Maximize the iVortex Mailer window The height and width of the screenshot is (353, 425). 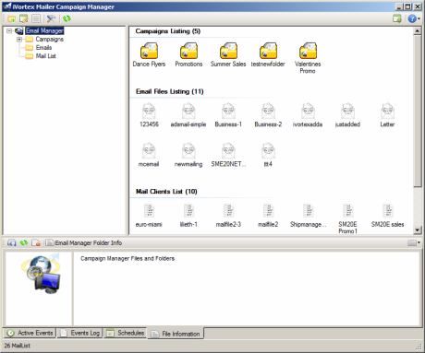pyautogui.click(x=407, y=6)
